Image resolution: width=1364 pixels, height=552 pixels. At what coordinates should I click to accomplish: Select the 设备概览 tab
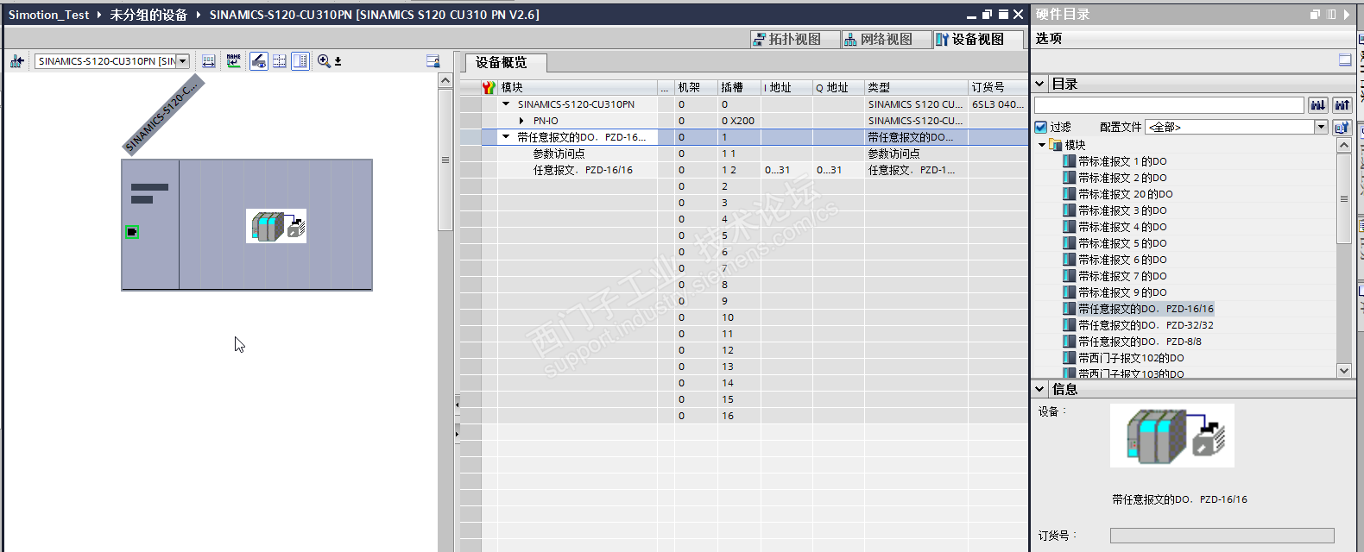click(x=506, y=62)
